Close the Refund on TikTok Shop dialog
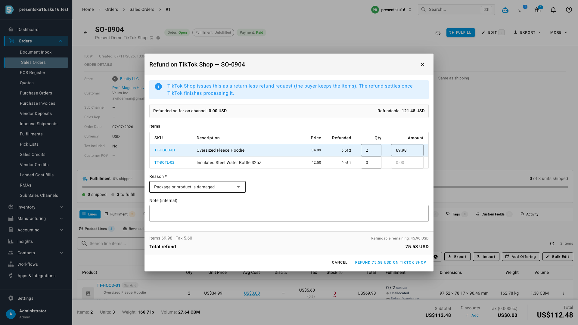The height and width of the screenshot is (325, 578). (423, 64)
